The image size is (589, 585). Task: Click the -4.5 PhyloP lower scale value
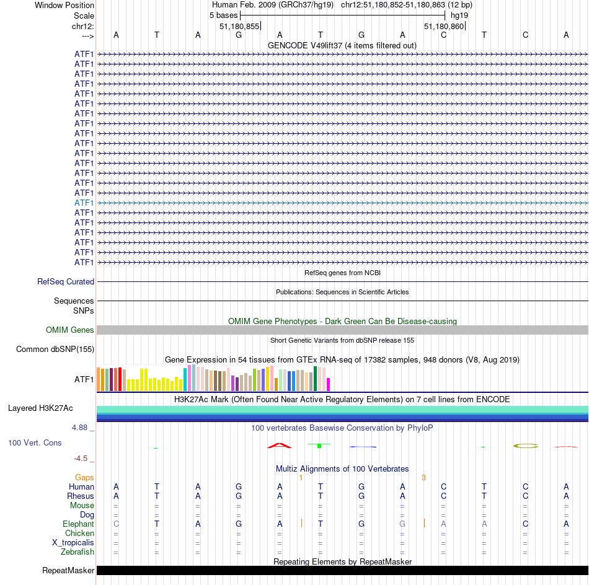(x=81, y=459)
